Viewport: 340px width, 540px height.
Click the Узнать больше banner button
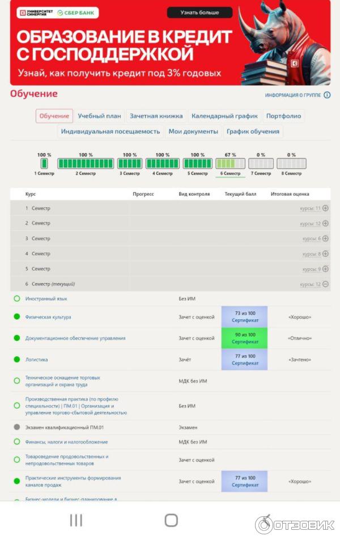coord(199,12)
